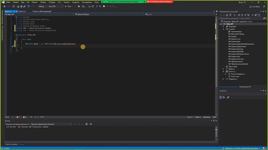Collapse the Ссылки references node
This screenshot has height=150, width=268.
coord(223,29)
